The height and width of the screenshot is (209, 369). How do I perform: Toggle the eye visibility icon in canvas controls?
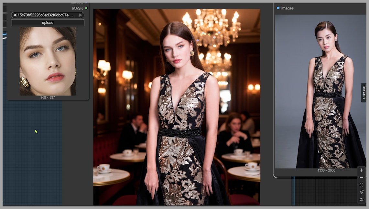click(362, 200)
